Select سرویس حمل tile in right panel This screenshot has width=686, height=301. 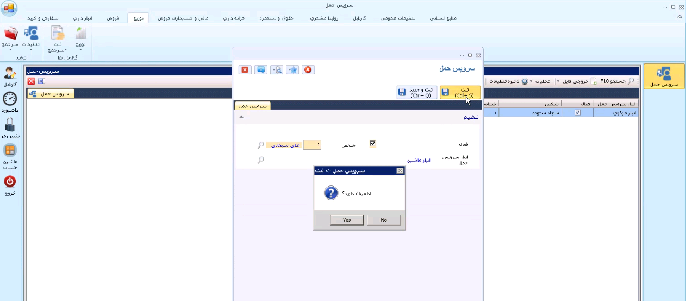point(663,76)
